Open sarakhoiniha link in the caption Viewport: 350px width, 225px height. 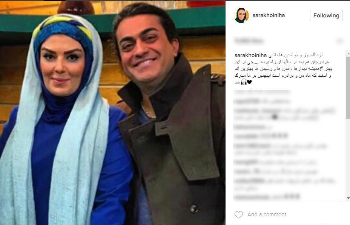coord(251,55)
